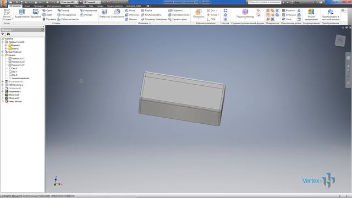Choose the Фаска (Chamfer) tool

click(x=130, y=10)
